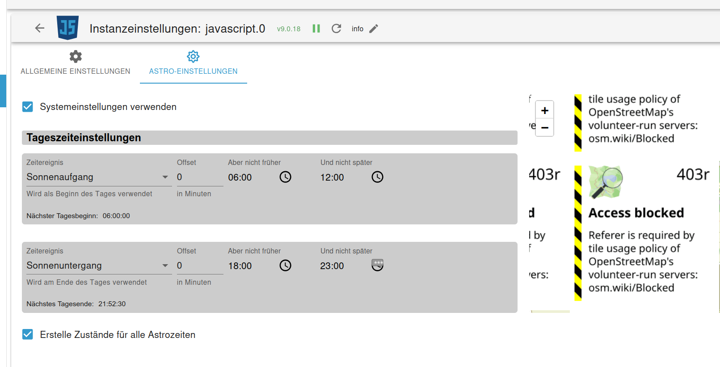Go back using the arrow icon
Screen dimensions: 720x367
pyautogui.click(x=40, y=28)
